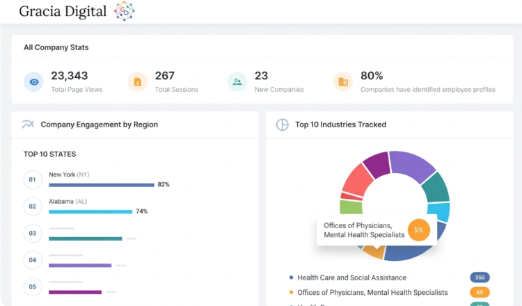Click the 74% value next to Alabama
The image size is (522, 306).
tap(141, 211)
